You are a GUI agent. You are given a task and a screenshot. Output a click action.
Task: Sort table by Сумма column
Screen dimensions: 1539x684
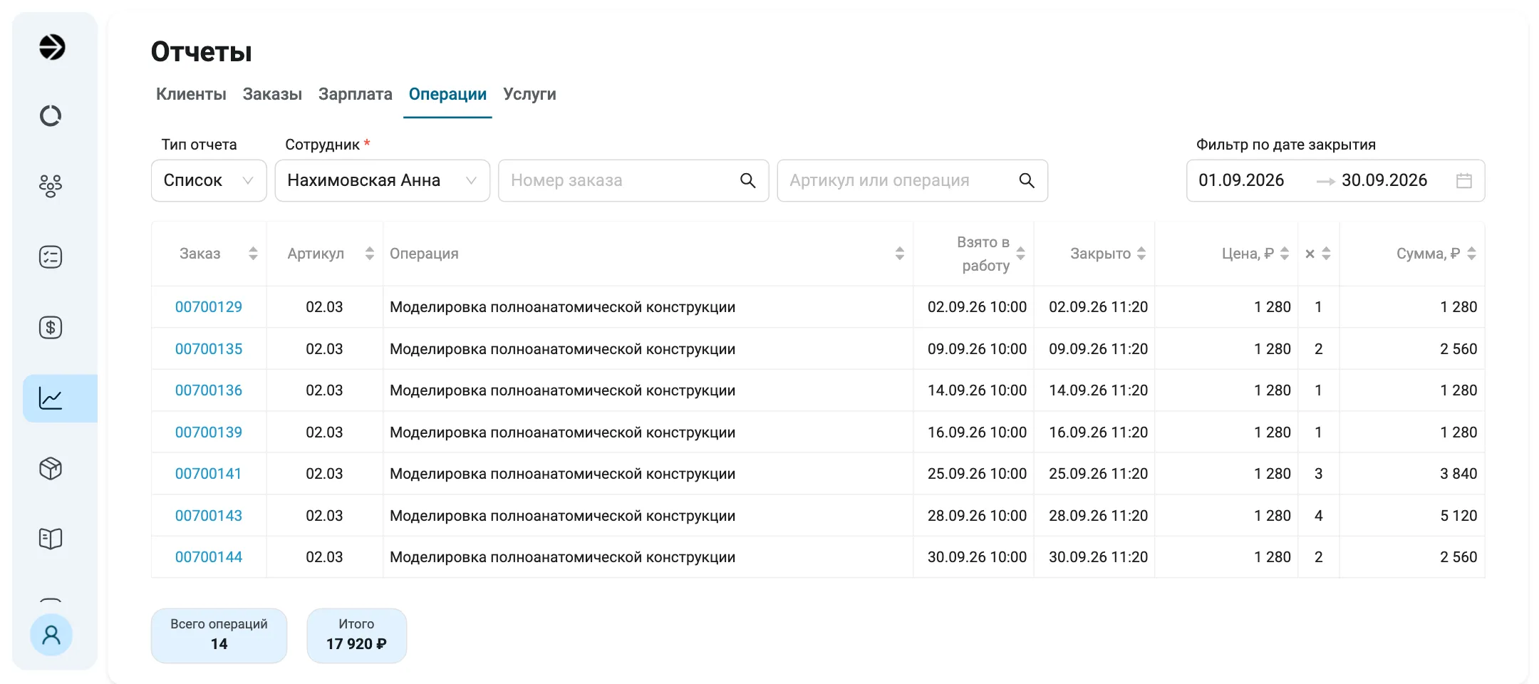tap(1471, 254)
